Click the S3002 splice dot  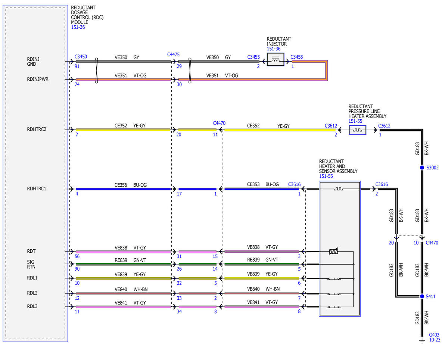coord(422,168)
